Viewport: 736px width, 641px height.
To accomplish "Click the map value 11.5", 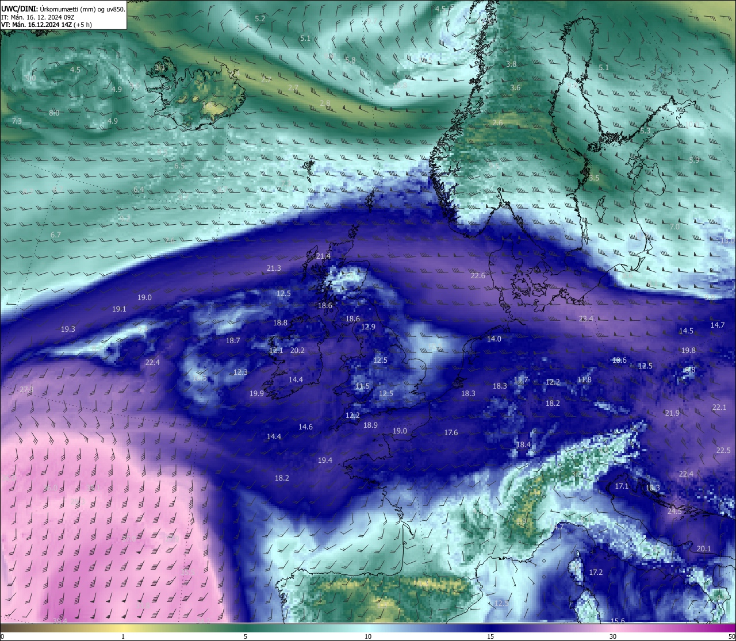I will pyautogui.click(x=362, y=386).
